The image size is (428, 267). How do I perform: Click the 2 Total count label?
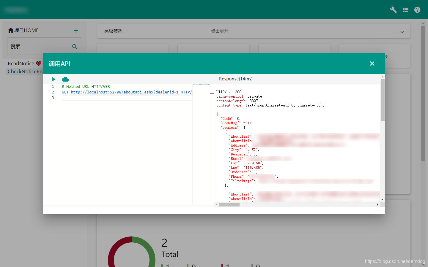coord(170,248)
